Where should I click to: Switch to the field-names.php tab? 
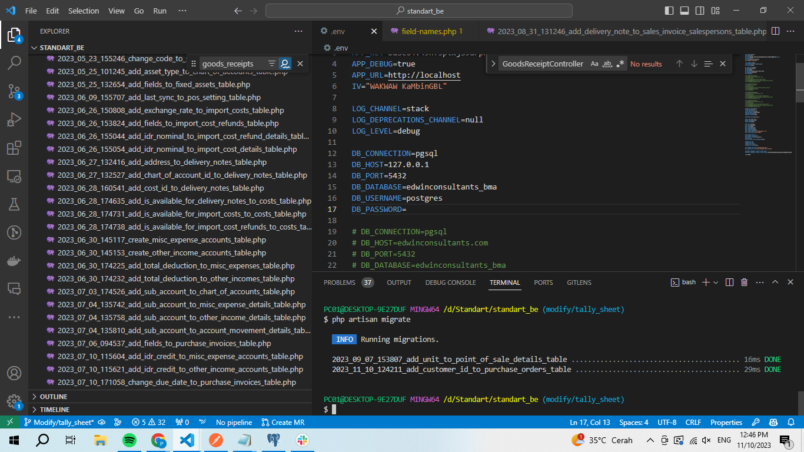coord(429,31)
